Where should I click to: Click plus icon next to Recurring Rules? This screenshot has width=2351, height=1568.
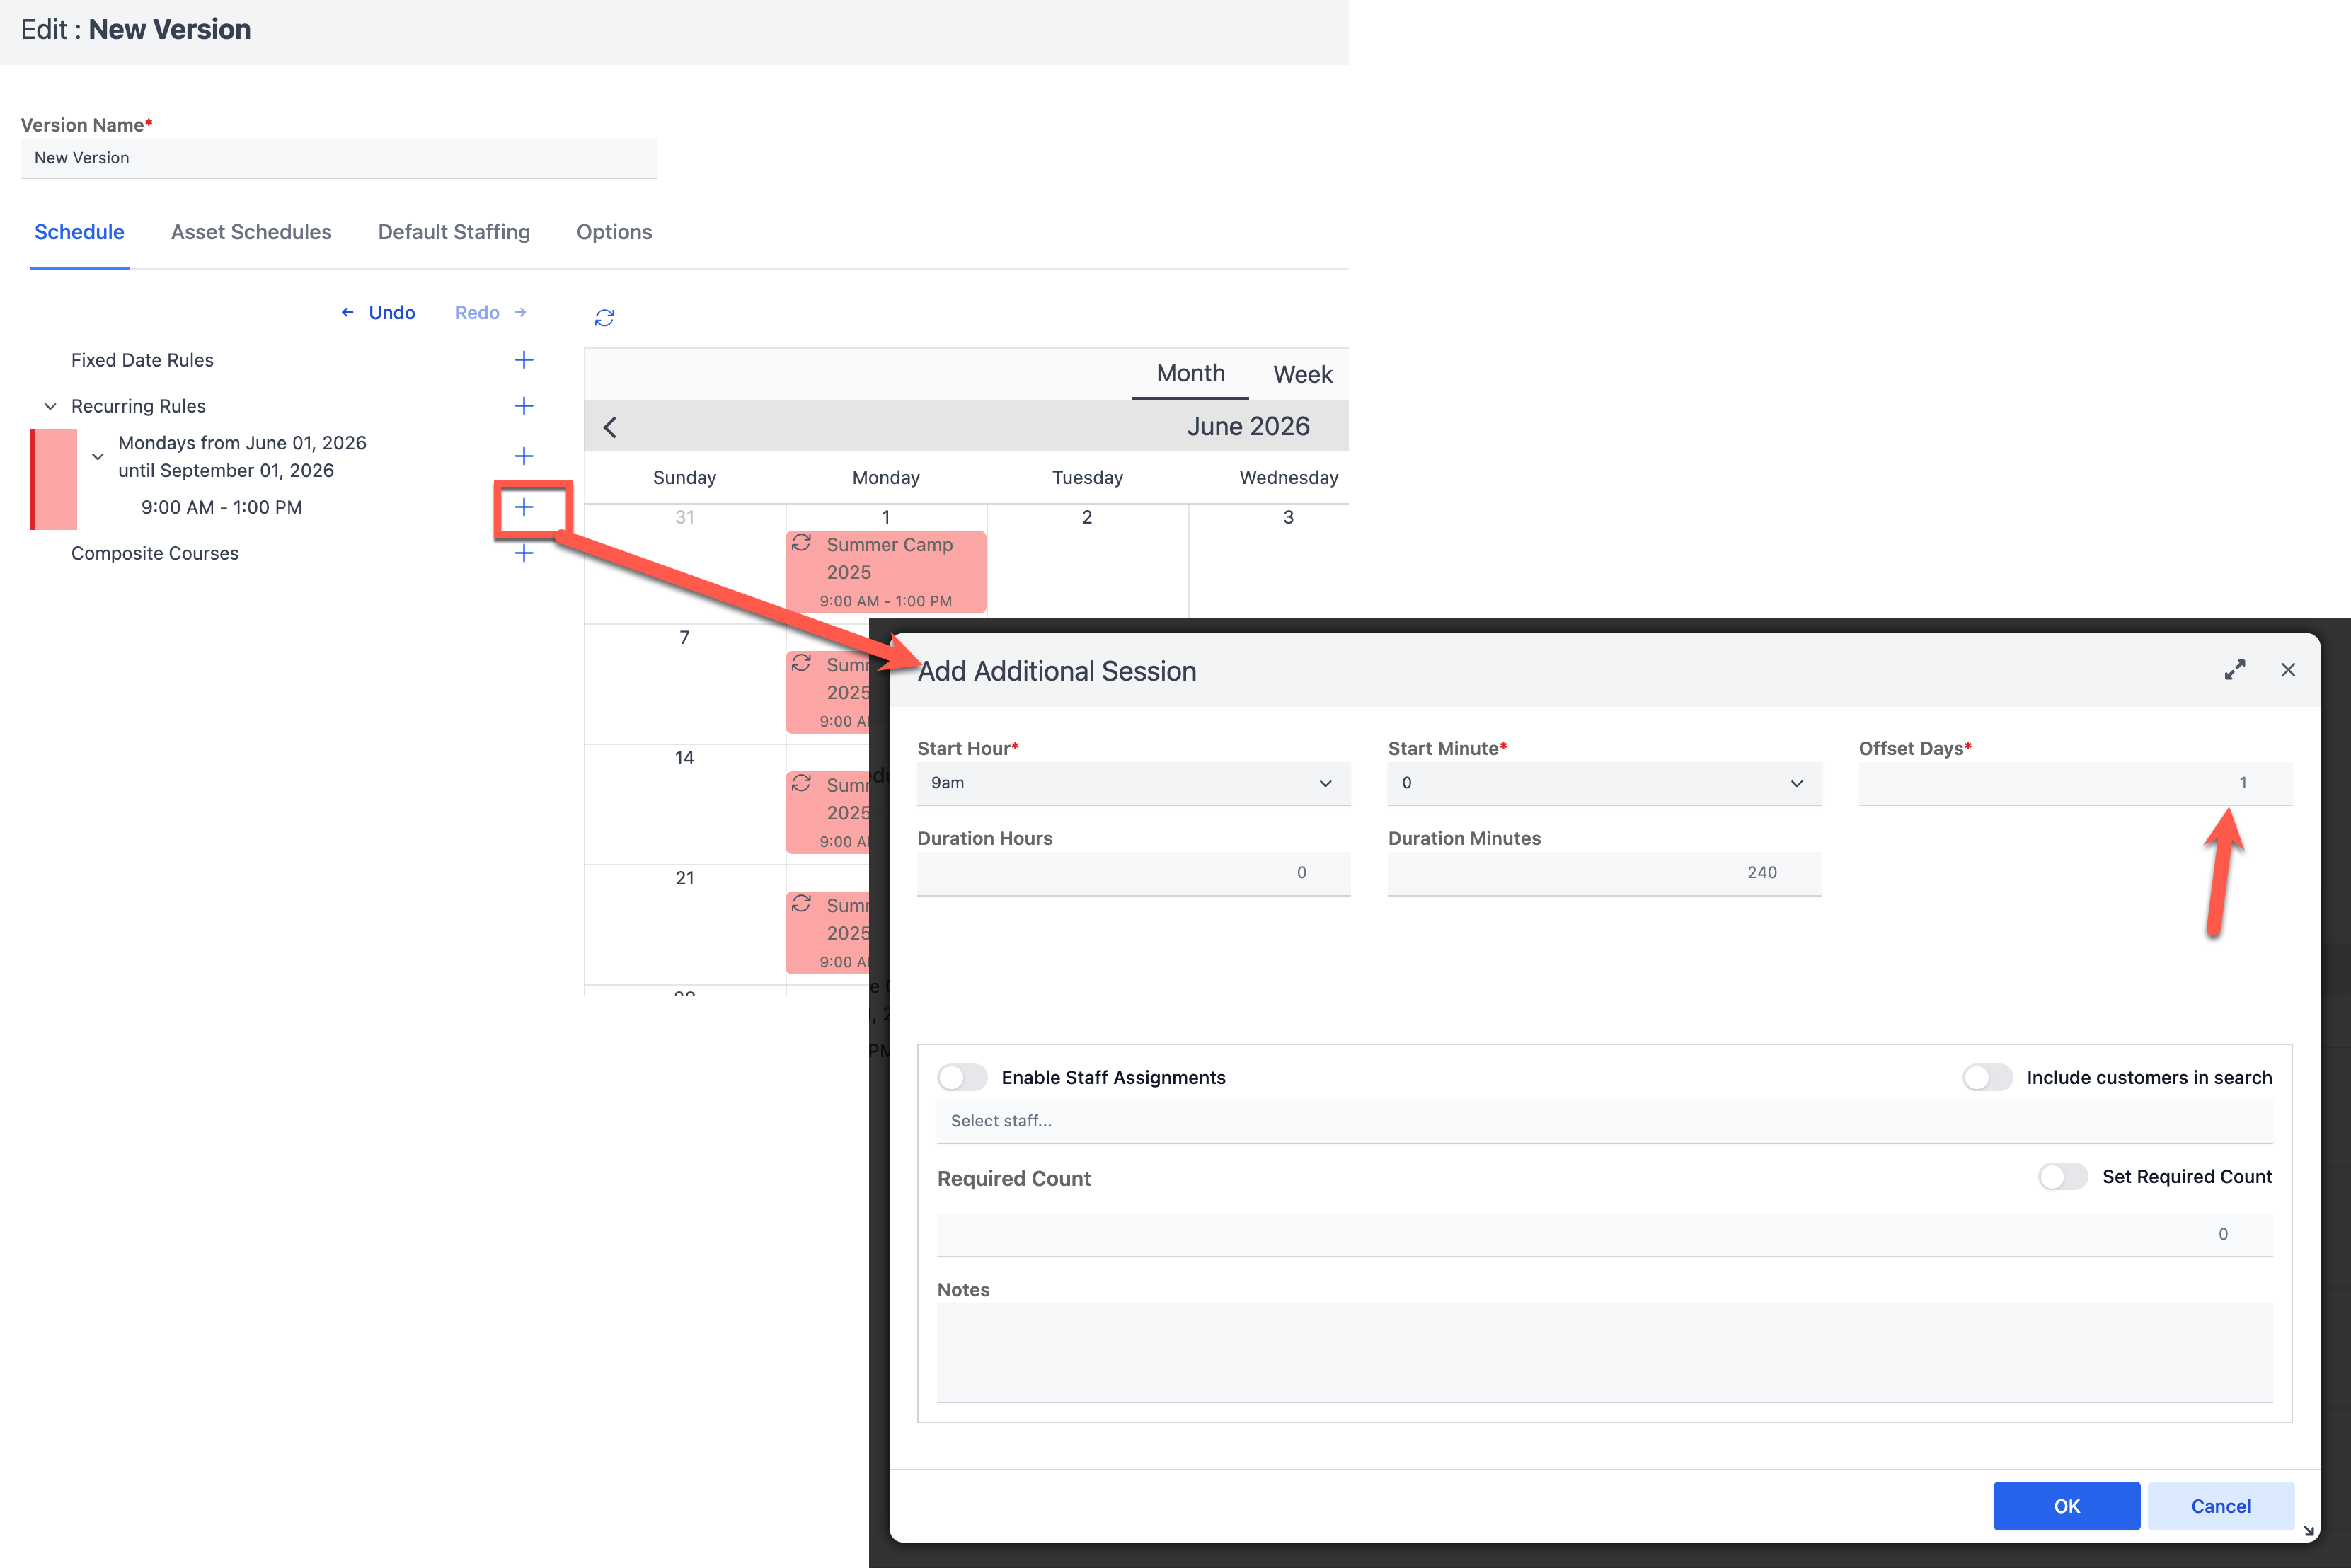pyautogui.click(x=523, y=406)
